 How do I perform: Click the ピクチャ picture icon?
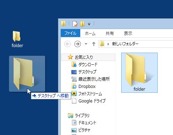[x=74, y=130]
